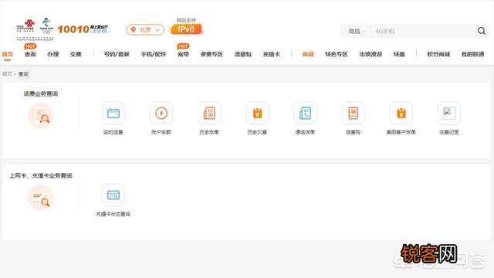This screenshot has width=494, height=278.
Task: Open the 出境漫游 nav item
Action: (370, 54)
